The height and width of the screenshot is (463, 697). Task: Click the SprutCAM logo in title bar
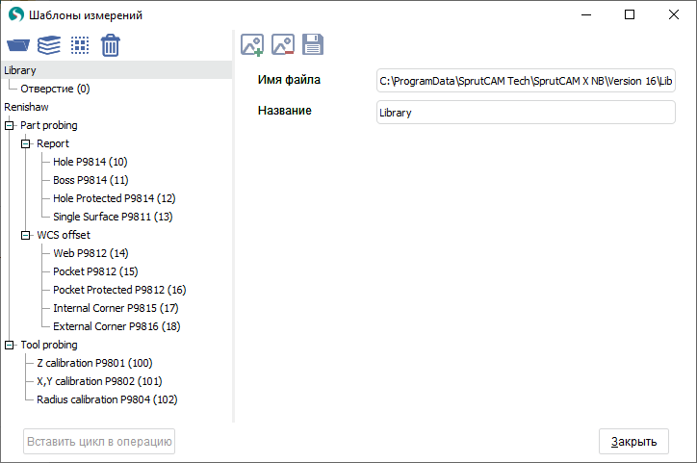tap(15, 15)
